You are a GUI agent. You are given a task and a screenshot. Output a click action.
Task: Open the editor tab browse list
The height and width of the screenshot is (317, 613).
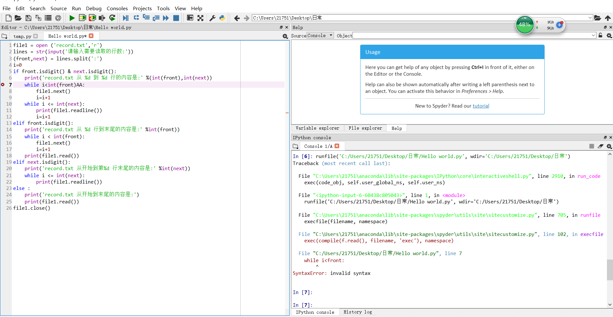pos(4,36)
